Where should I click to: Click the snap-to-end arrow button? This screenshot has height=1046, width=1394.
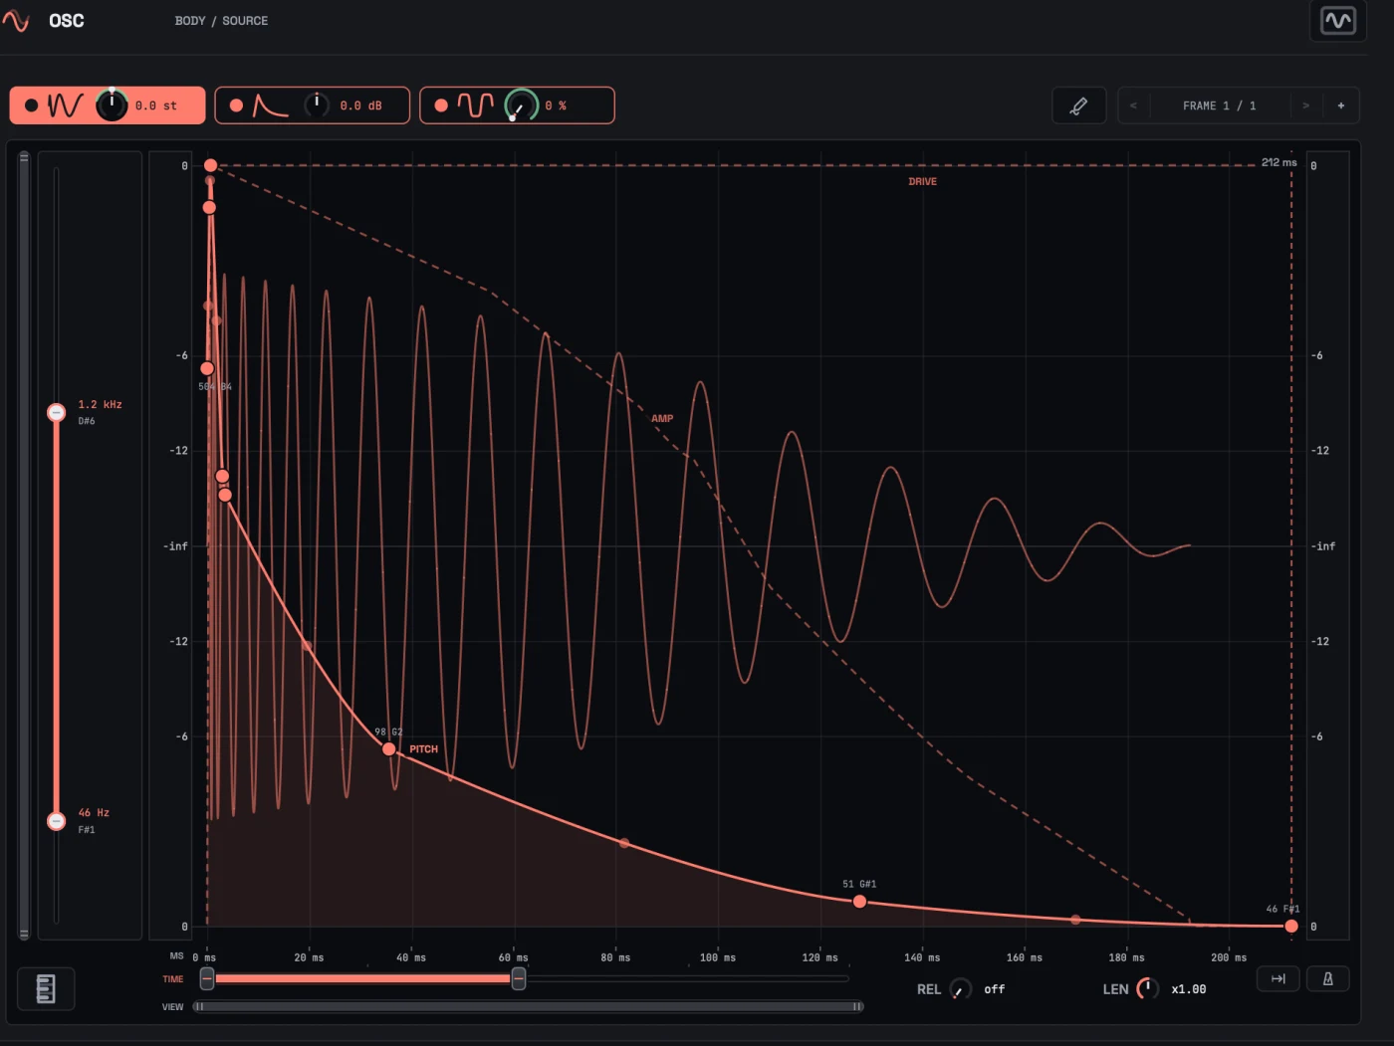click(1278, 979)
